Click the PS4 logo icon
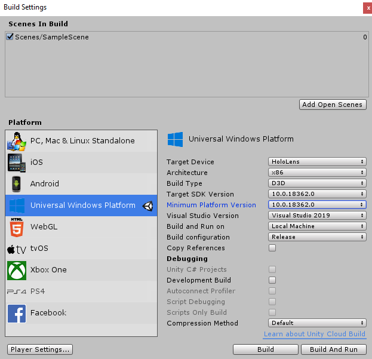Image resolution: width=372 pixels, height=359 pixels. (17, 292)
